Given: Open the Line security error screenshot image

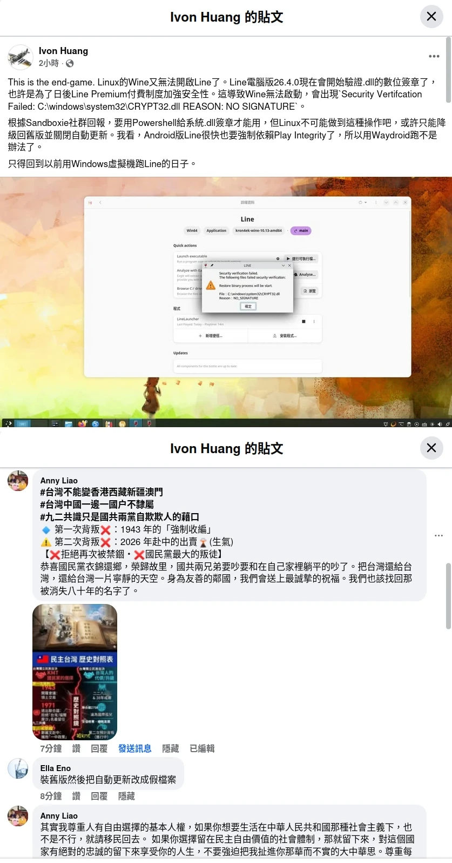Looking at the screenshot, I should coord(226,302).
